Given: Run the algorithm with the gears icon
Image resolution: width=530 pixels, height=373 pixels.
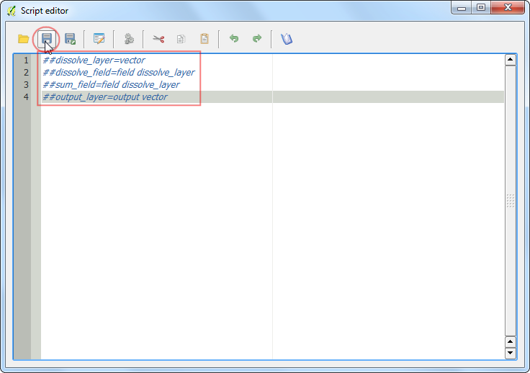Looking at the screenshot, I should coord(129,39).
